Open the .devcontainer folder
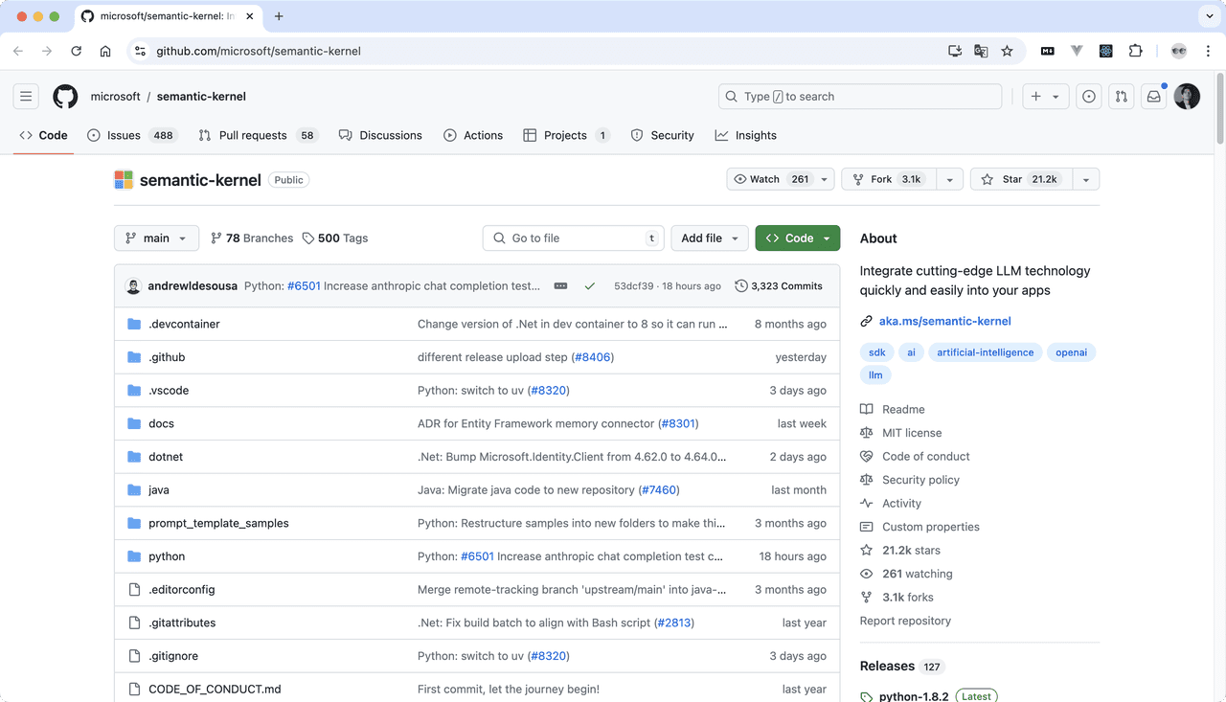Screen dimensions: 1226x702 click(x=184, y=324)
